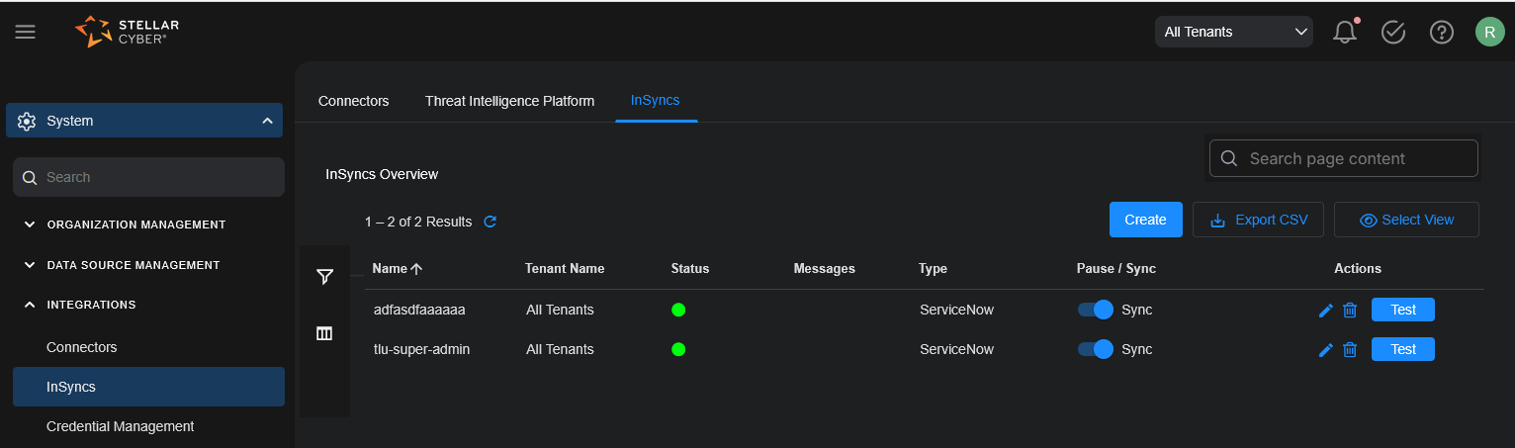1515x448 pixels.
Task: Open the help question mark icon
Action: (1441, 32)
